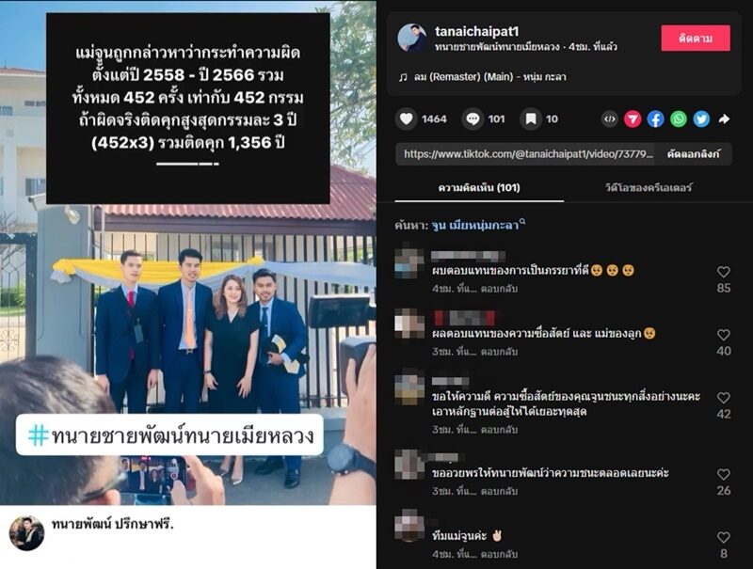Click คัดลอกลิงก์ to copy the link

click(694, 154)
